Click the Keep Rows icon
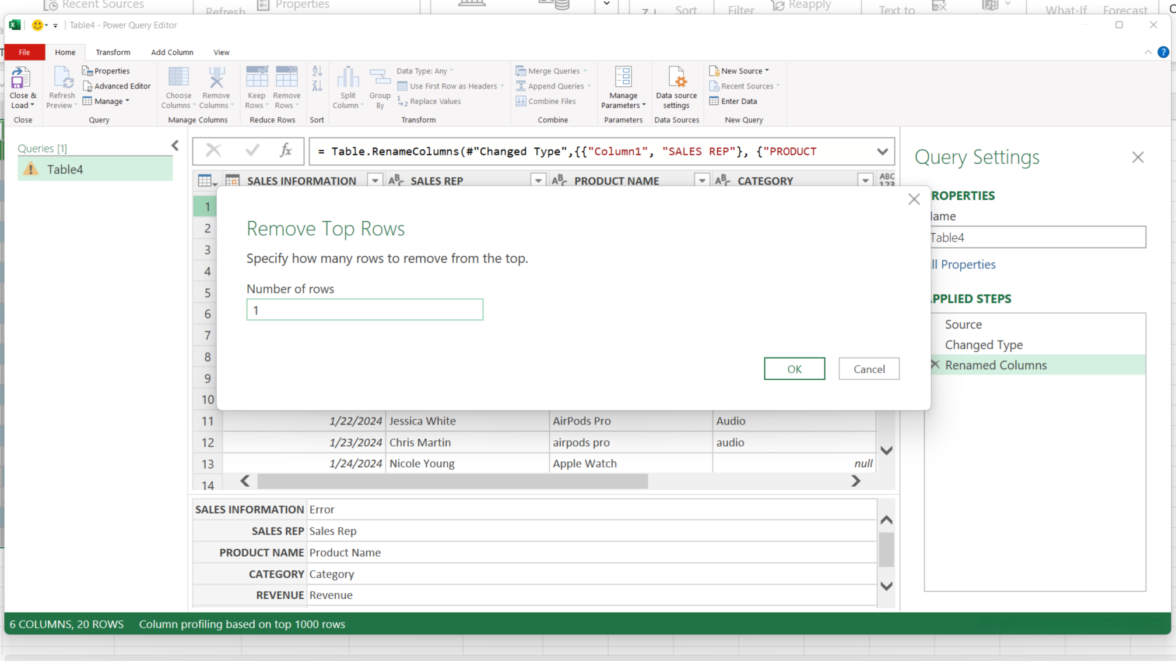1176x661 pixels. click(257, 77)
